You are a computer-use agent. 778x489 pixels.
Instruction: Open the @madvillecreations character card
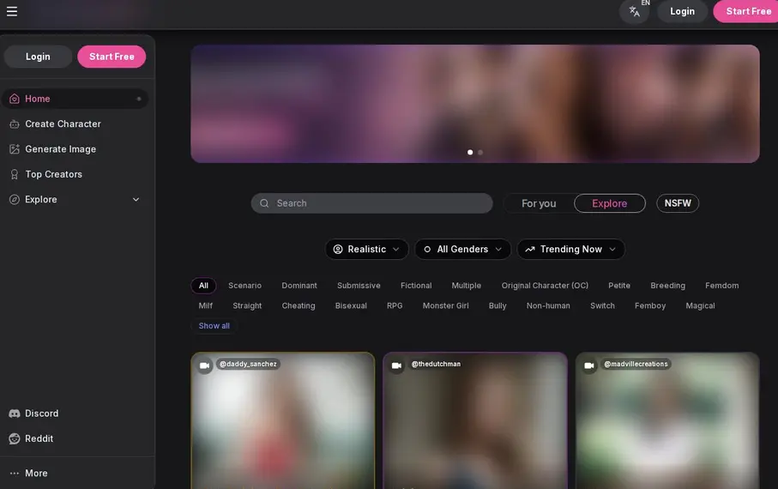[x=667, y=421]
